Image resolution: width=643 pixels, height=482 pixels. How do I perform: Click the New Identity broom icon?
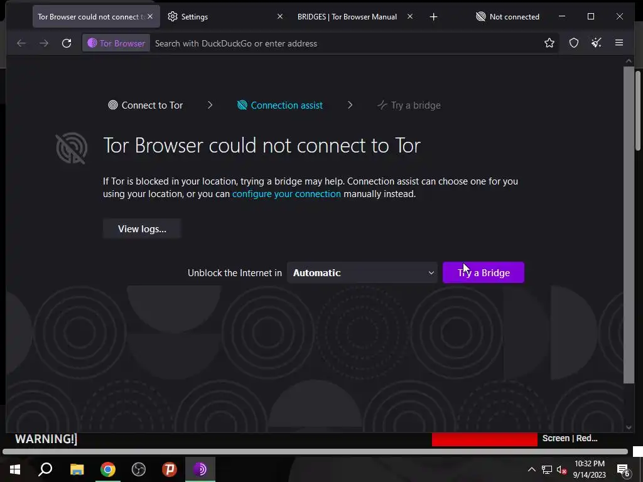tap(597, 43)
